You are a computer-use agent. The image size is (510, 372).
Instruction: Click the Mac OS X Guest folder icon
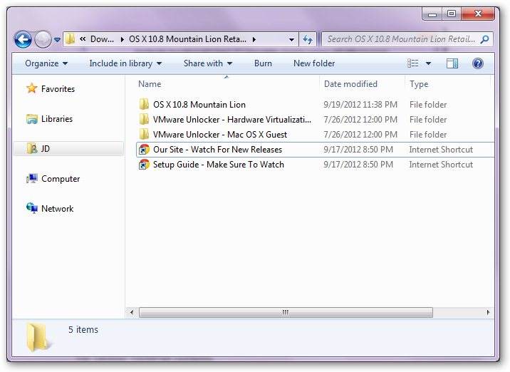[x=144, y=134]
